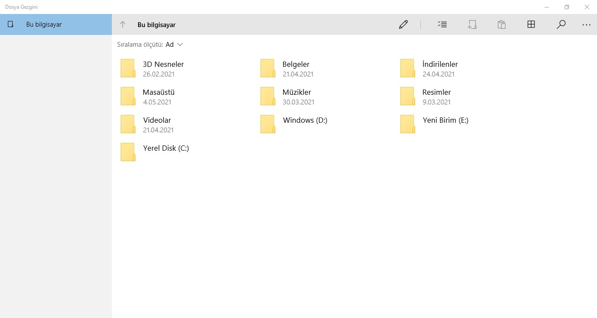Select the 3D Nesneler name label
Image resolution: width=597 pixels, height=318 pixels.
(x=163, y=64)
